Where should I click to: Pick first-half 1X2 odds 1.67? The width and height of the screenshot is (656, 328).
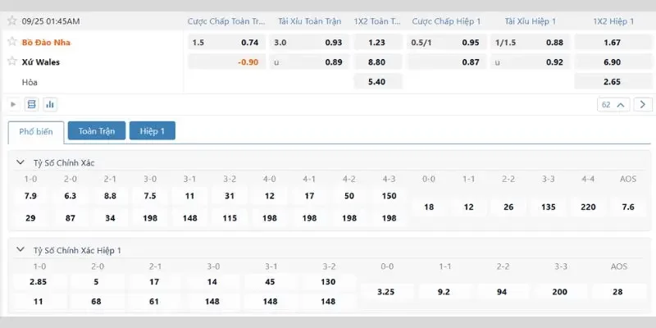tap(613, 43)
